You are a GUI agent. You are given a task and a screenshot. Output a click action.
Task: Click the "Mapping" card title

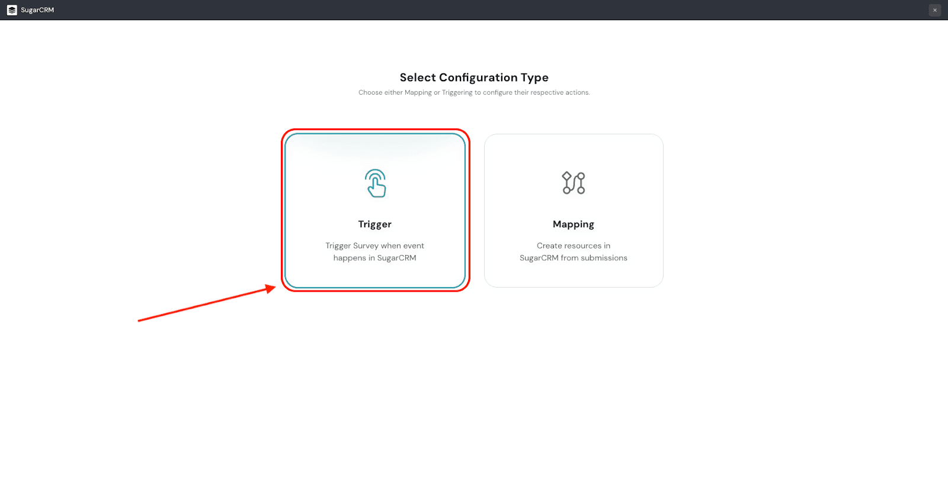tap(573, 224)
